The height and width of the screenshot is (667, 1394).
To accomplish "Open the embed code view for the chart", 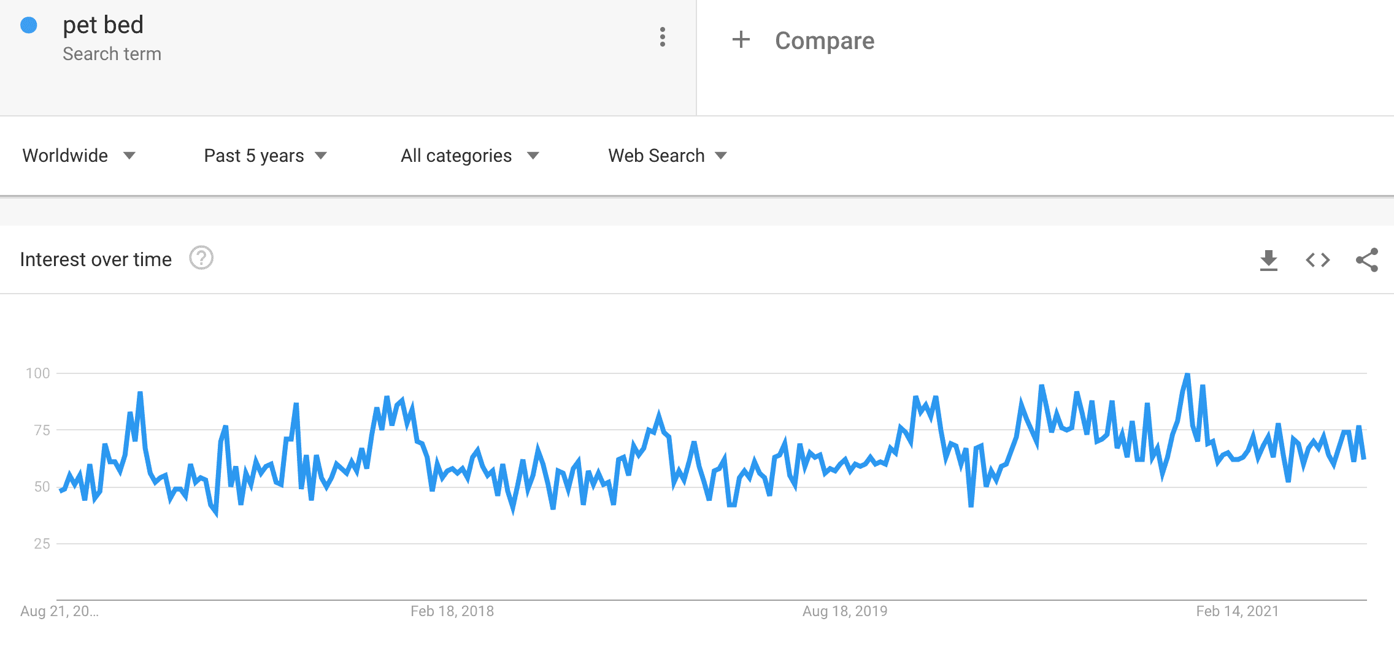I will click(x=1317, y=260).
